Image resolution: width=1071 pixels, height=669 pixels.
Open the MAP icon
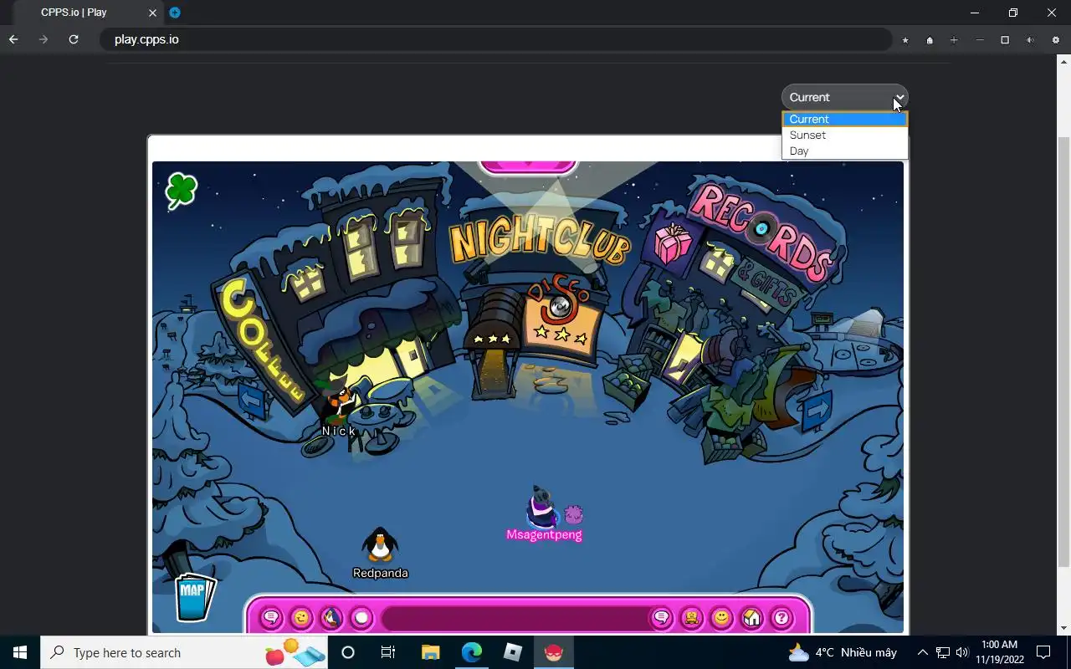point(195,597)
